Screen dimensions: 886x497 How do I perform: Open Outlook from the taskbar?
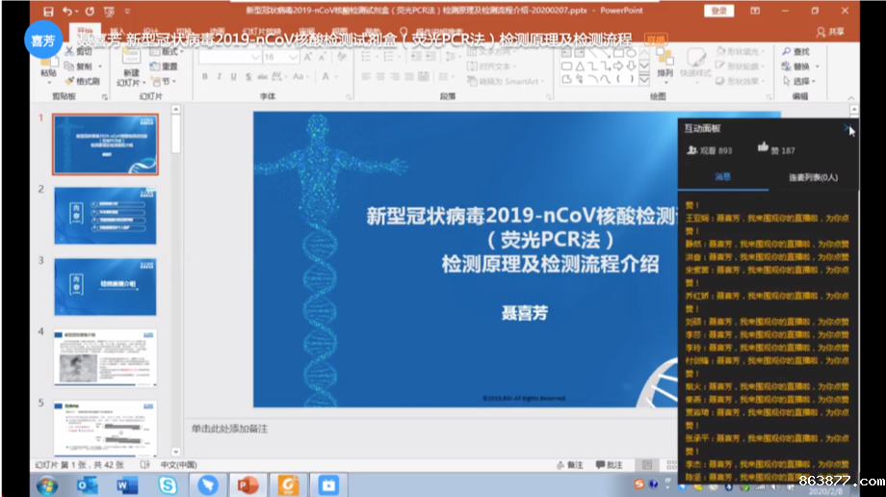88,484
